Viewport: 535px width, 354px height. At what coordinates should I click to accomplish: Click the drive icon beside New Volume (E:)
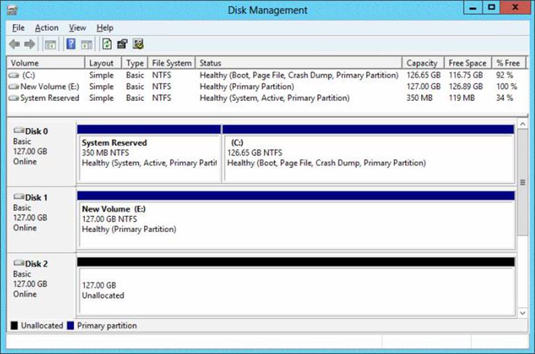pos(14,86)
